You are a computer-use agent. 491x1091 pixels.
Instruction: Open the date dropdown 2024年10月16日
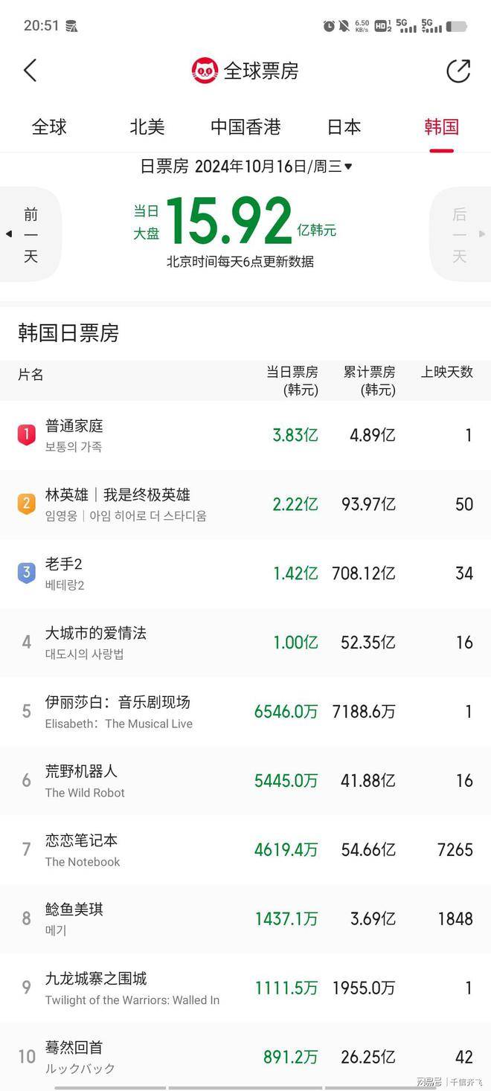246,167
